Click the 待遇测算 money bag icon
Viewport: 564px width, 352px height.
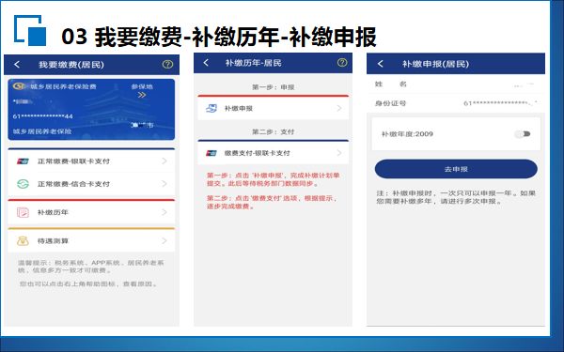pos(23,240)
